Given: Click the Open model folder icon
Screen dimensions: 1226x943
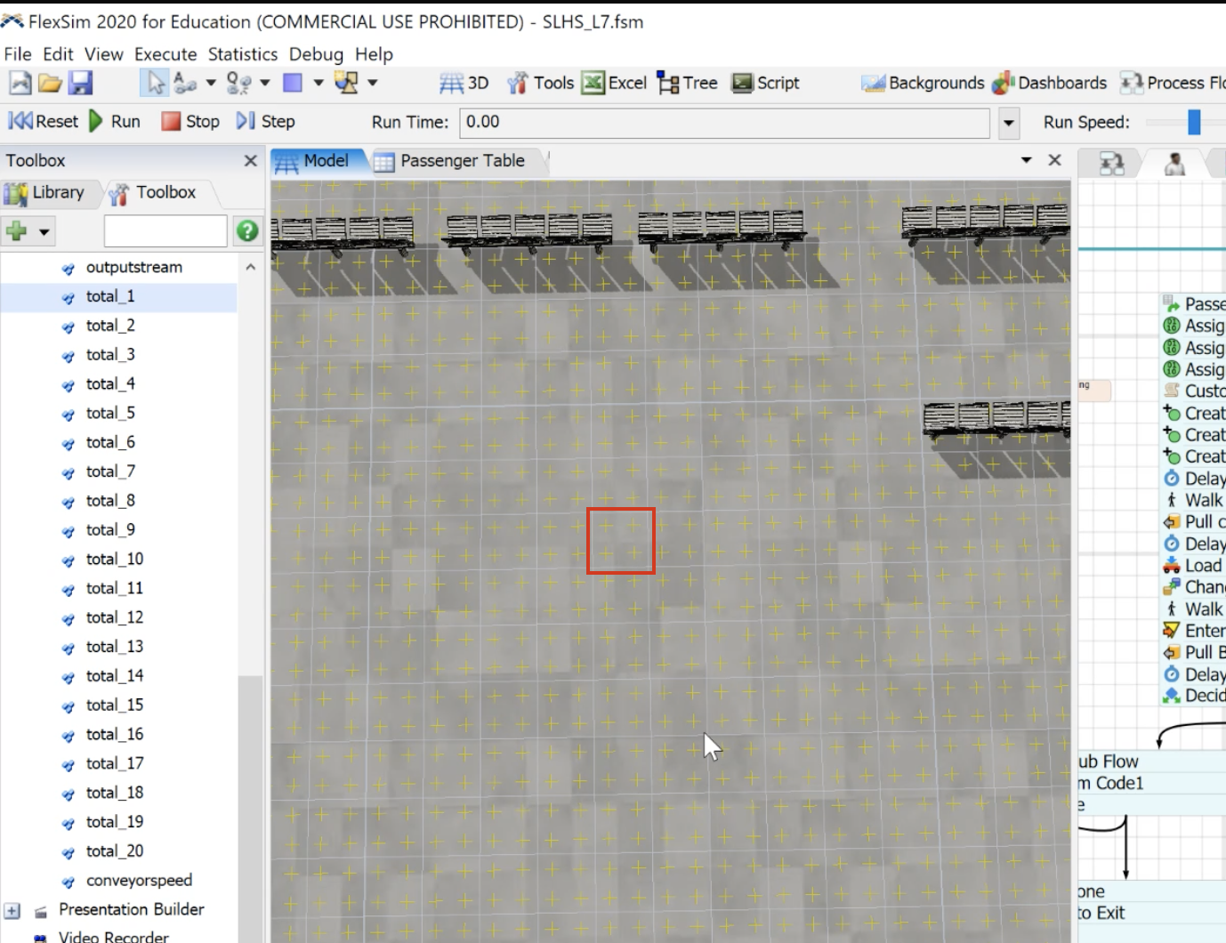Looking at the screenshot, I should click(50, 83).
